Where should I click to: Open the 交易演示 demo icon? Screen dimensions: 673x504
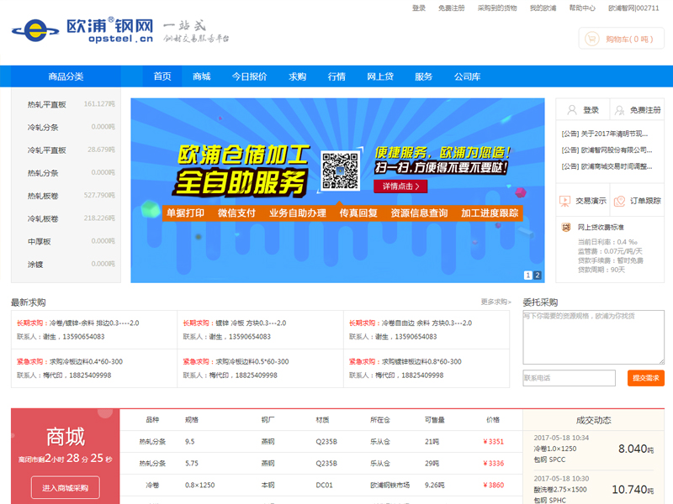[x=565, y=201]
